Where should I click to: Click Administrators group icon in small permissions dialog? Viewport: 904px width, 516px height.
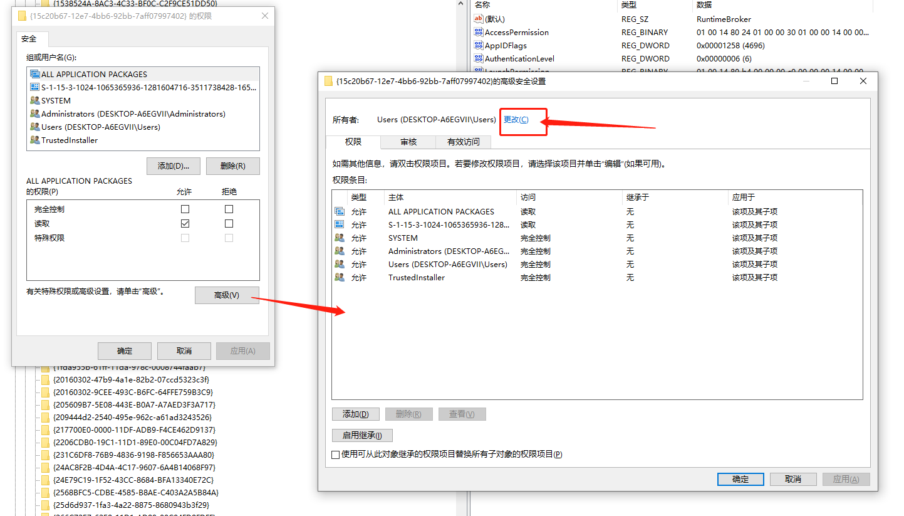pos(35,113)
